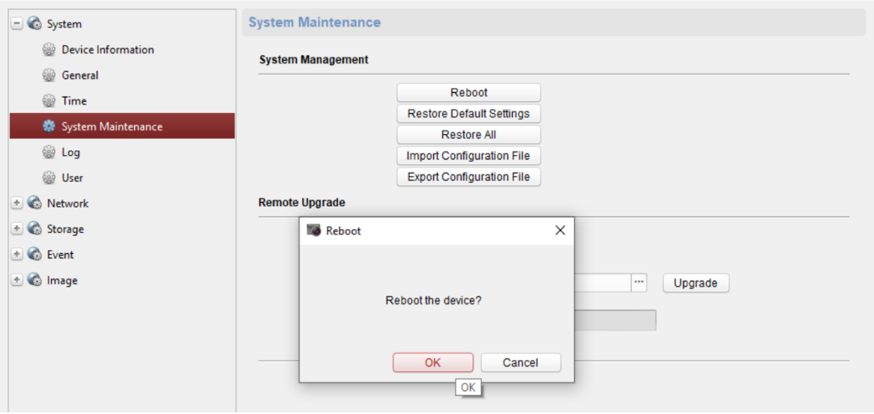
Task: Click the gear icon next to Log
Action: [49, 153]
